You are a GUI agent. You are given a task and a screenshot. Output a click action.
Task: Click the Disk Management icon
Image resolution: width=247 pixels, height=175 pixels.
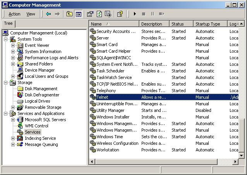20,89
